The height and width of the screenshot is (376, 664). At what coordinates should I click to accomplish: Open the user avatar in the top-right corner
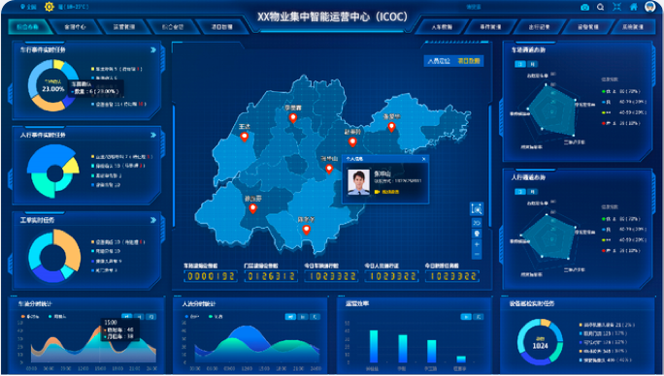pyautogui.click(x=649, y=7)
